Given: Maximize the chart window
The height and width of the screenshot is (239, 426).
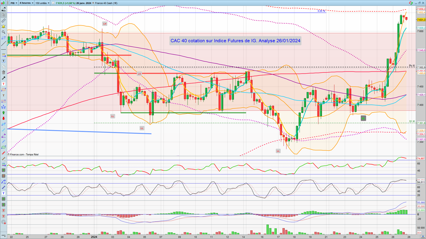Looking at the screenshot, I should 419,3.
